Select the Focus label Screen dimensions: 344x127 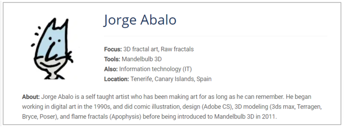tap(113, 49)
